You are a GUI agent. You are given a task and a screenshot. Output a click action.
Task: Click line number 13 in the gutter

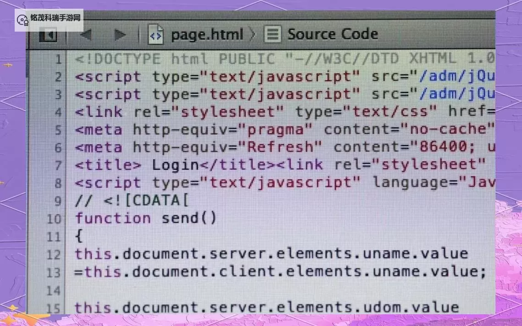point(54,272)
